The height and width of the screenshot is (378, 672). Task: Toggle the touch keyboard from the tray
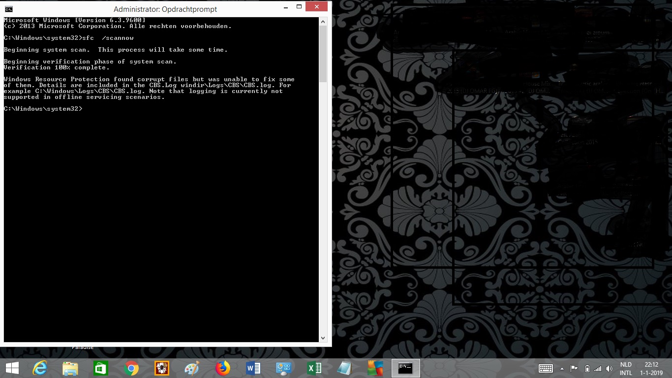tap(546, 369)
